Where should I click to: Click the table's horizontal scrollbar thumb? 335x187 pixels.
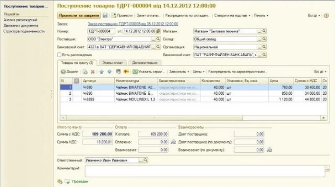pos(154,118)
